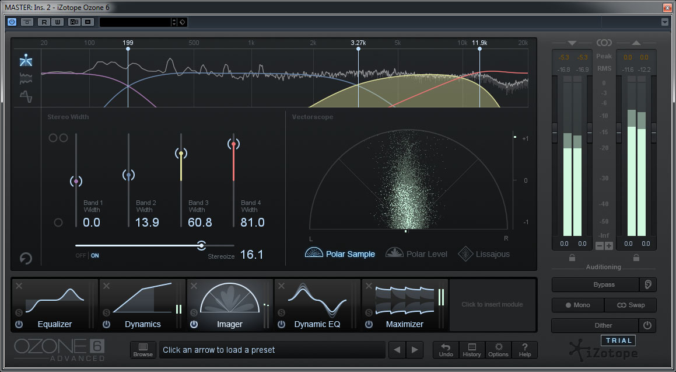Toggle the Dither power button
The image size is (676, 372).
click(x=647, y=325)
